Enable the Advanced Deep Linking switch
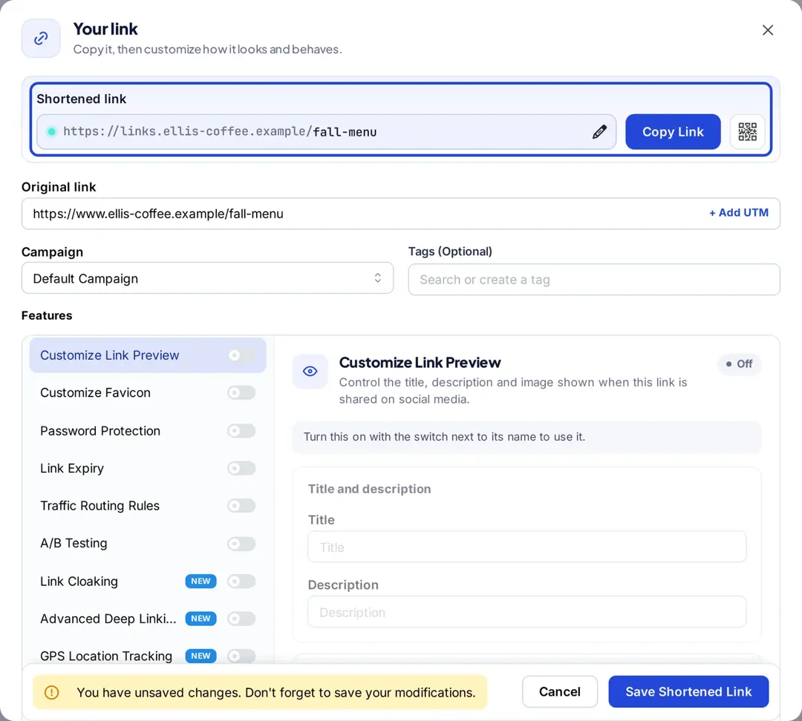The height and width of the screenshot is (721, 802). click(241, 619)
